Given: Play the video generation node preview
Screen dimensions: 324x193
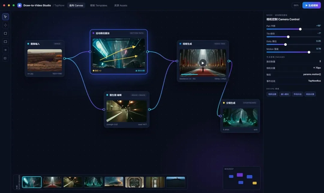Looking at the screenshot, I should pos(203,63).
